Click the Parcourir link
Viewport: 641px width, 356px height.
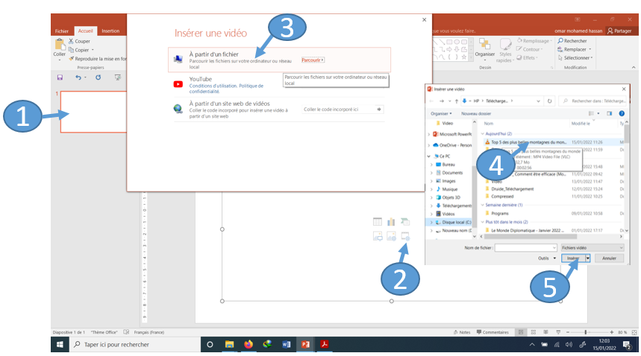click(x=312, y=60)
